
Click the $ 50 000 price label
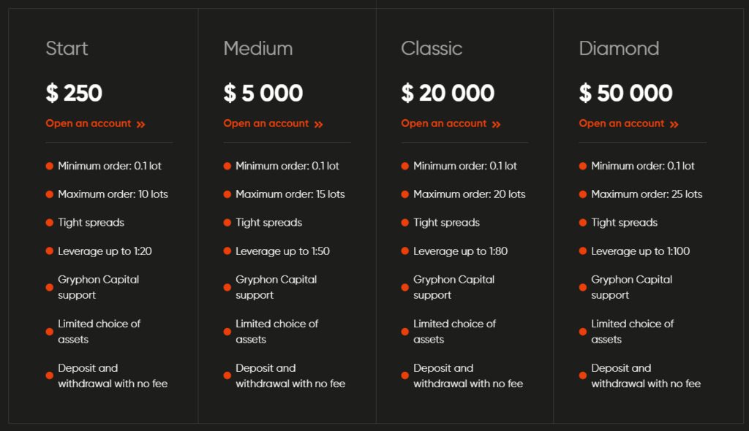625,93
